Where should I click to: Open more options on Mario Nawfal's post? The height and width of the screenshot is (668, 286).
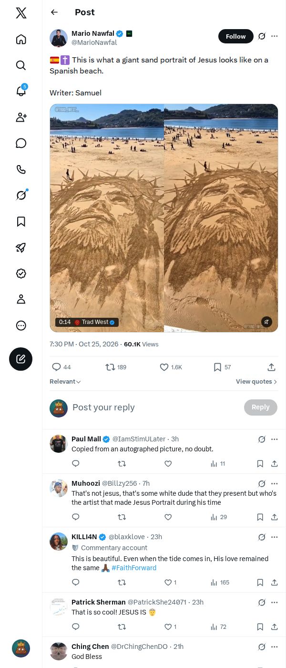(x=275, y=36)
